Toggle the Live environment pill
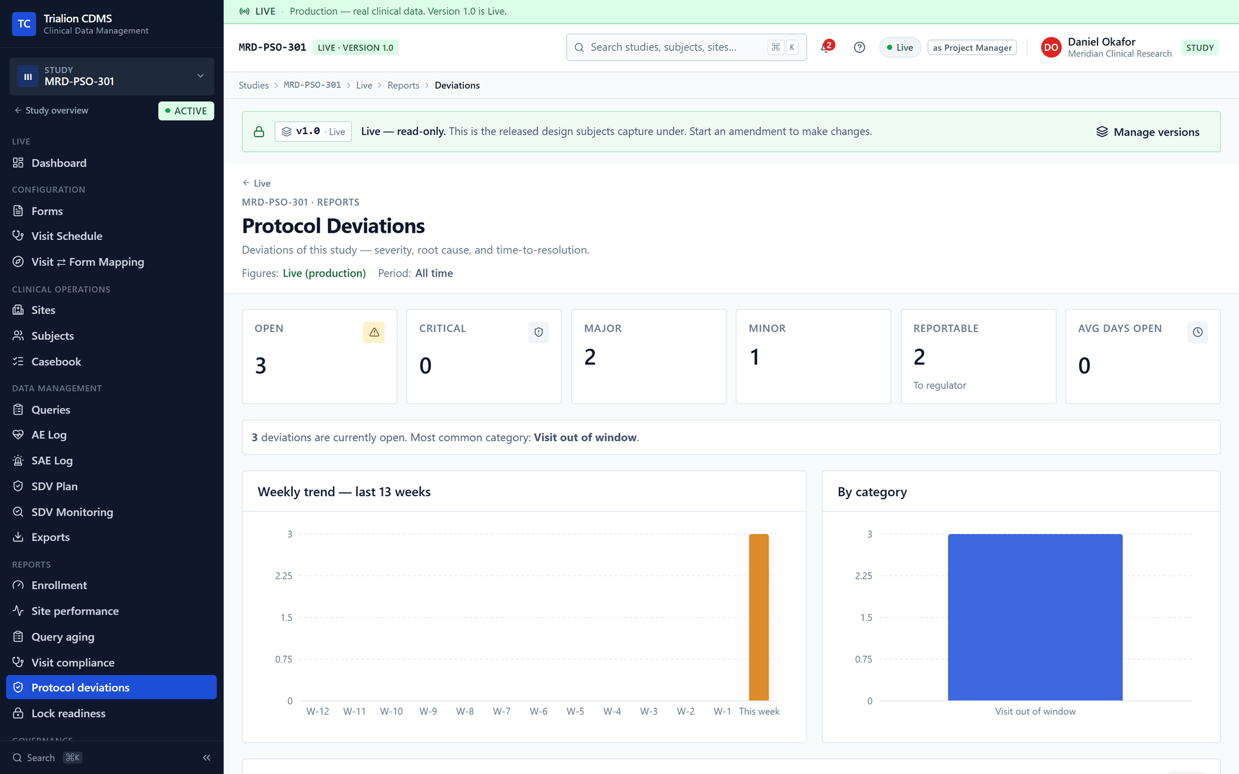Viewport: 1239px width, 774px height. pyautogui.click(x=900, y=47)
